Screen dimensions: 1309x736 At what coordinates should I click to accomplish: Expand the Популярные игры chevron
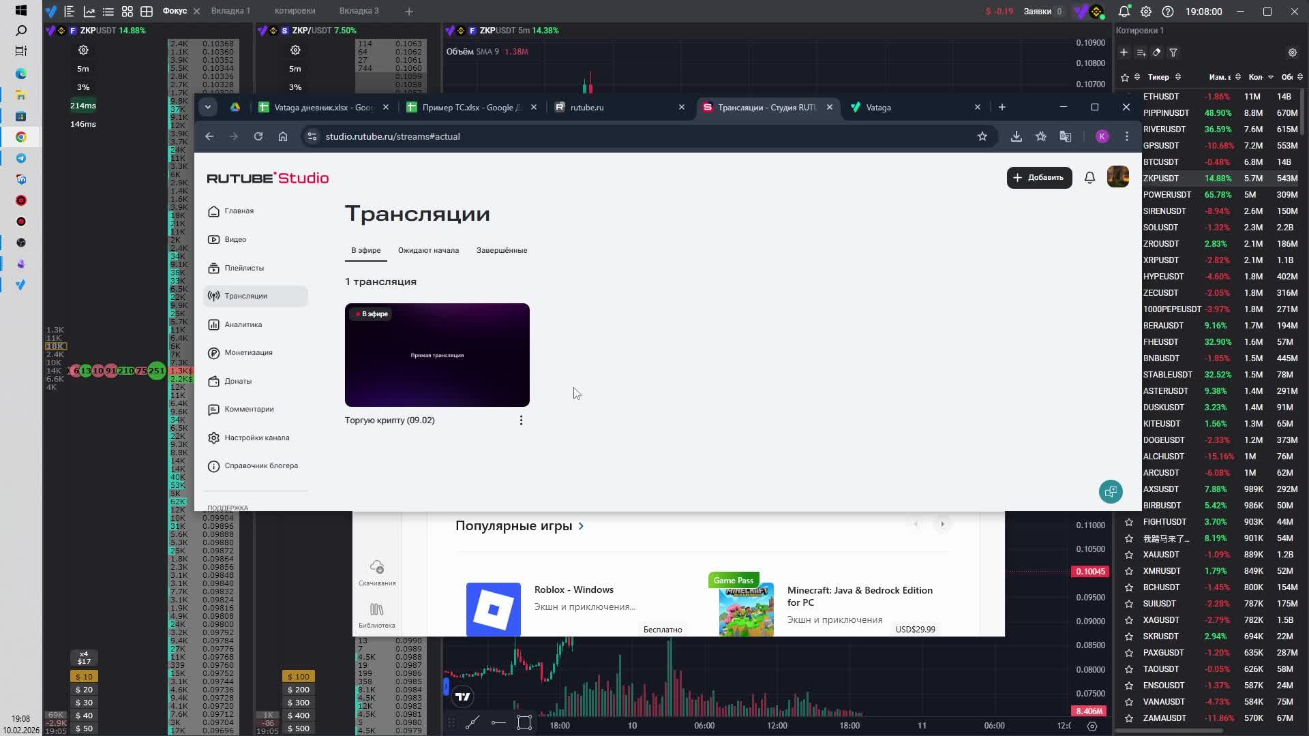(581, 526)
